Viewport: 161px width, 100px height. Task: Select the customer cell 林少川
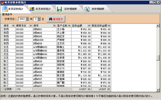pyautogui.click(x=64, y=69)
